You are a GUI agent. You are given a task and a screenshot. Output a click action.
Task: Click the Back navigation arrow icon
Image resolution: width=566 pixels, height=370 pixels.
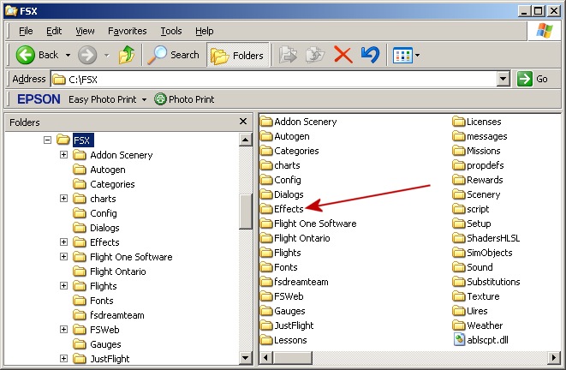[26, 55]
